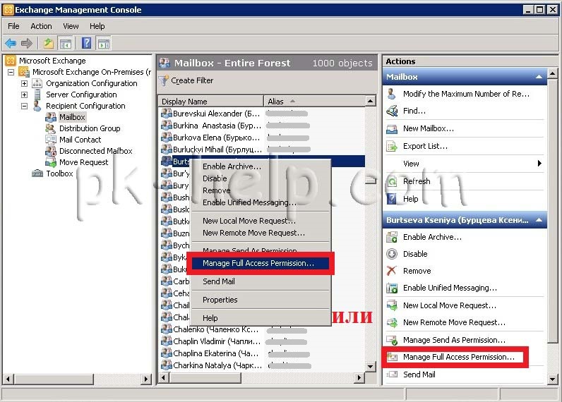Click the Modify the Maximum Number of Recipients icon
This screenshot has width=562, height=402.
pos(392,94)
